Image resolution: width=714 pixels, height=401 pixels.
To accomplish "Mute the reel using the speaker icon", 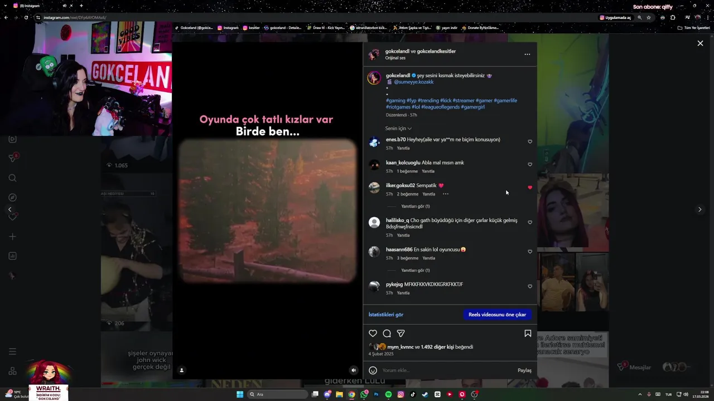I will pos(353,370).
